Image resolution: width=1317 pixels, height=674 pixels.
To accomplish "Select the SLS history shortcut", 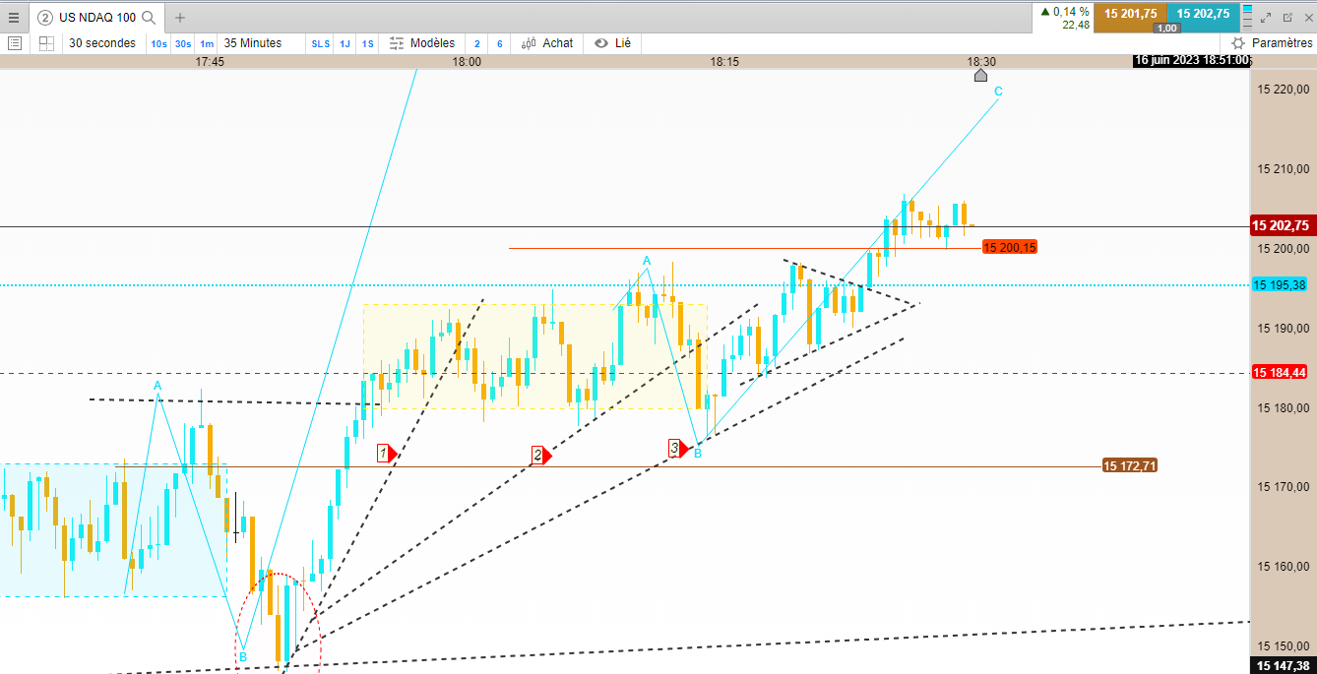I will 322,44.
